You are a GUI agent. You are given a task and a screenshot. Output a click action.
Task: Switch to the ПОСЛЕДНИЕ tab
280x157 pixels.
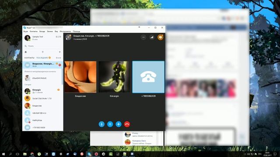[x=42, y=58]
